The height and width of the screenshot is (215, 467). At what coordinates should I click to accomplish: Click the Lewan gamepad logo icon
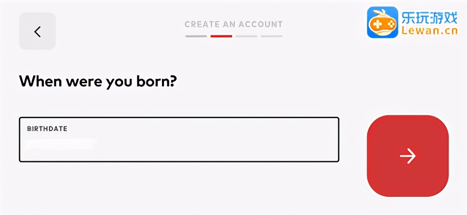pyautogui.click(x=382, y=22)
